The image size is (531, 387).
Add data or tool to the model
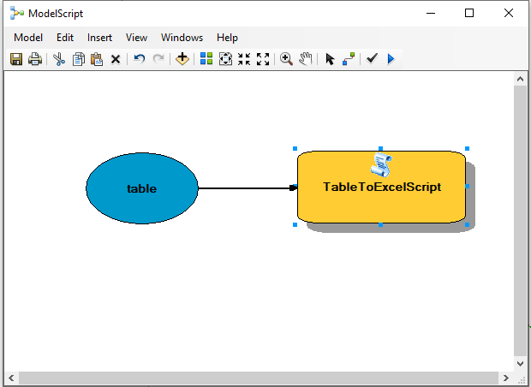[182, 59]
